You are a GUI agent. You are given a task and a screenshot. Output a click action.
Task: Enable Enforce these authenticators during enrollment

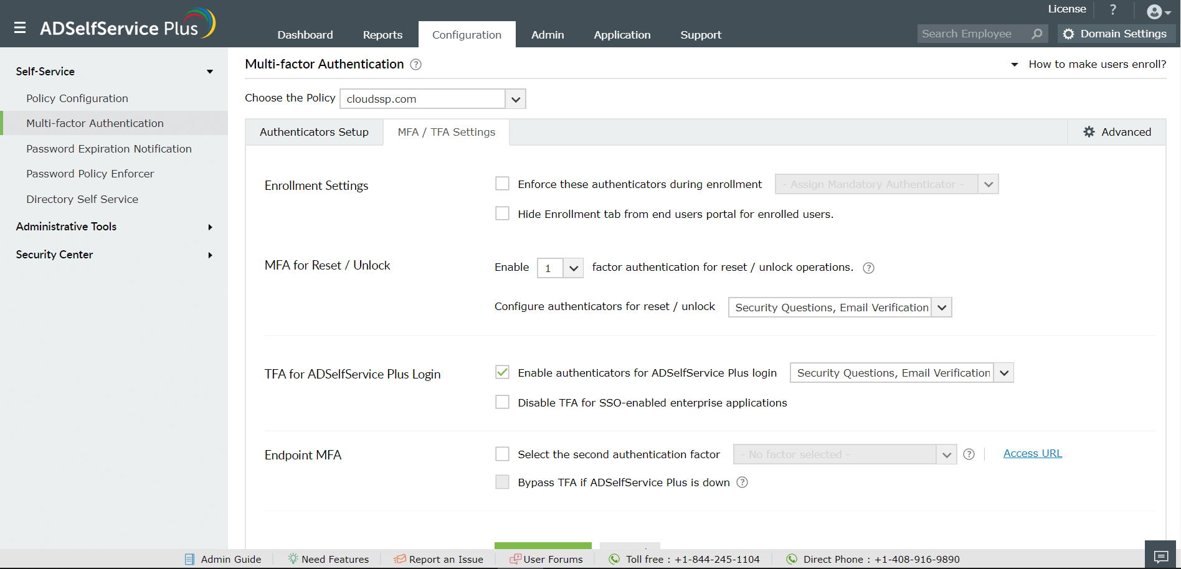pos(502,184)
